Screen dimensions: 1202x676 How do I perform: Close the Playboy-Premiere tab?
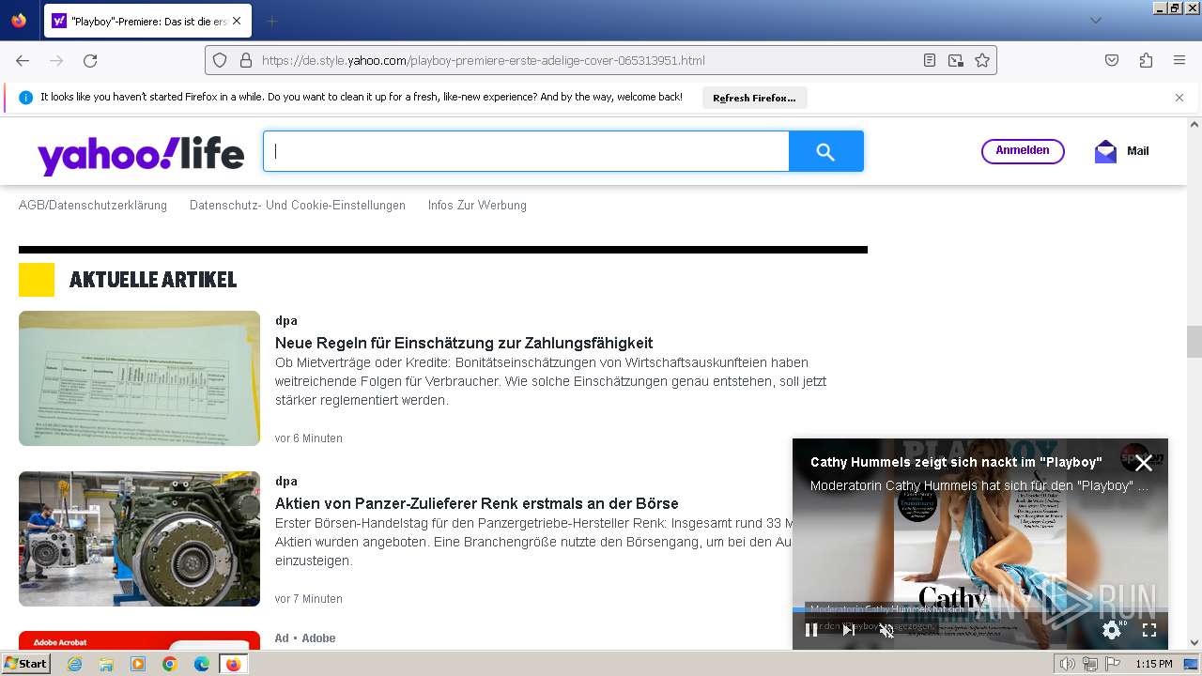tap(237, 21)
